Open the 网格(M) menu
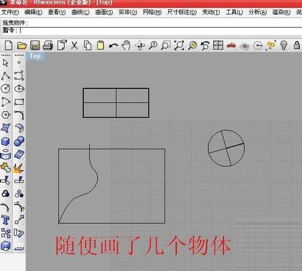 (x=152, y=12)
